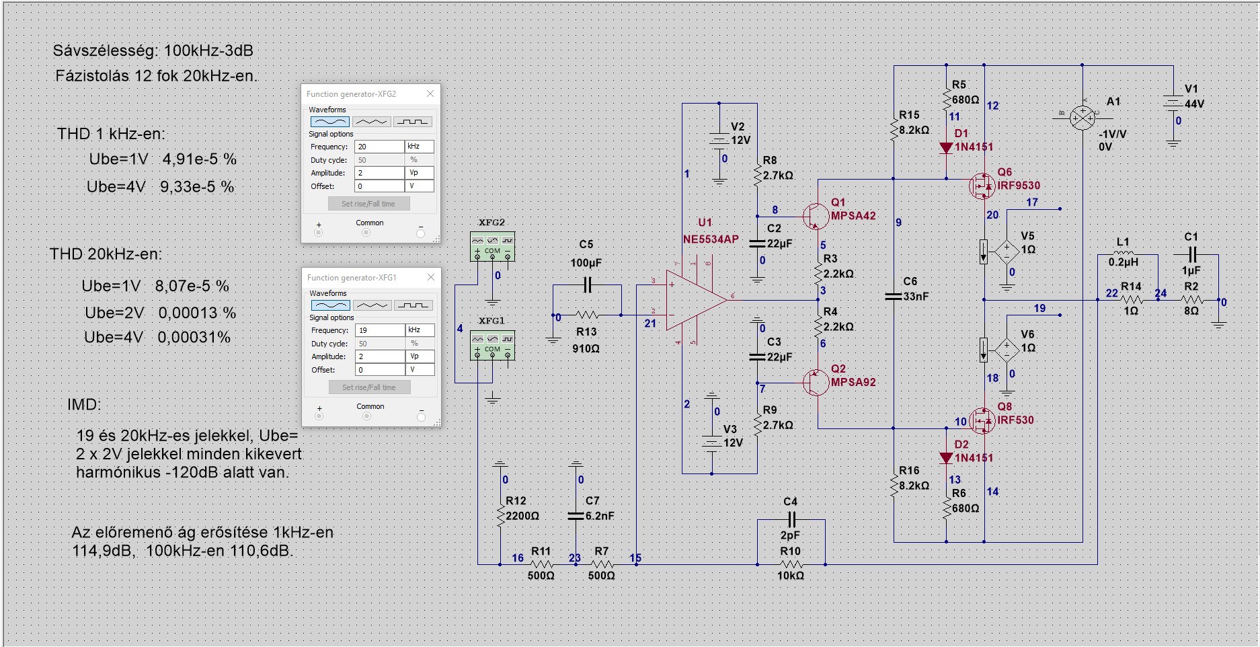Screen dimensions: 1260x647
Task: Select the C6 33nF capacitor symbol
Action: (894, 296)
